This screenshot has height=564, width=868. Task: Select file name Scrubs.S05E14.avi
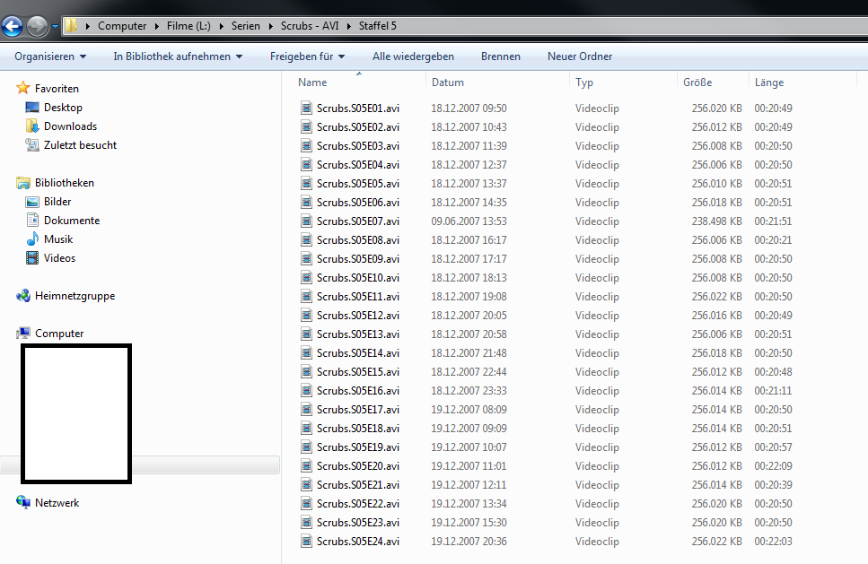click(x=357, y=352)
